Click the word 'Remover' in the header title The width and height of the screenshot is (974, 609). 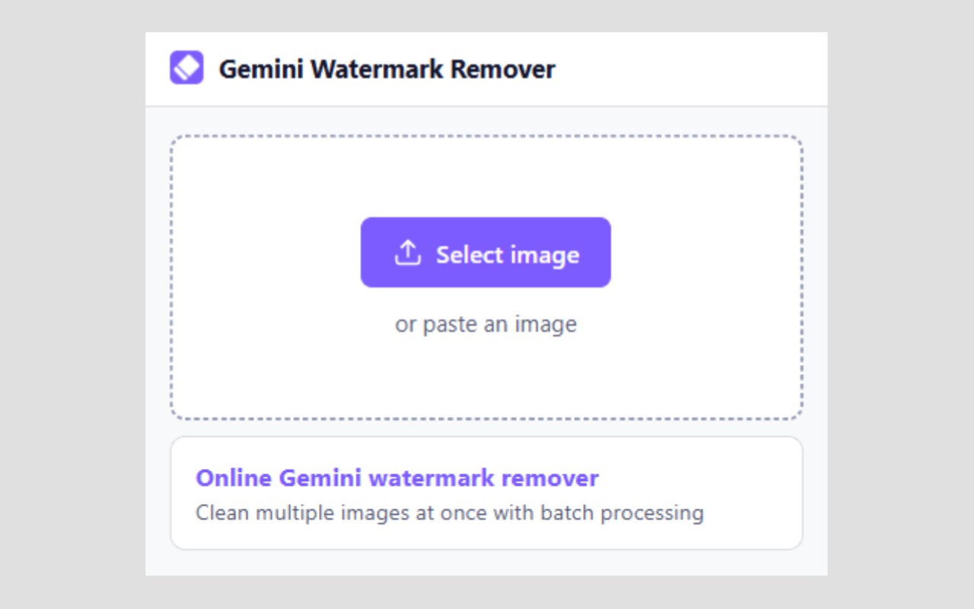click(503, 69)
